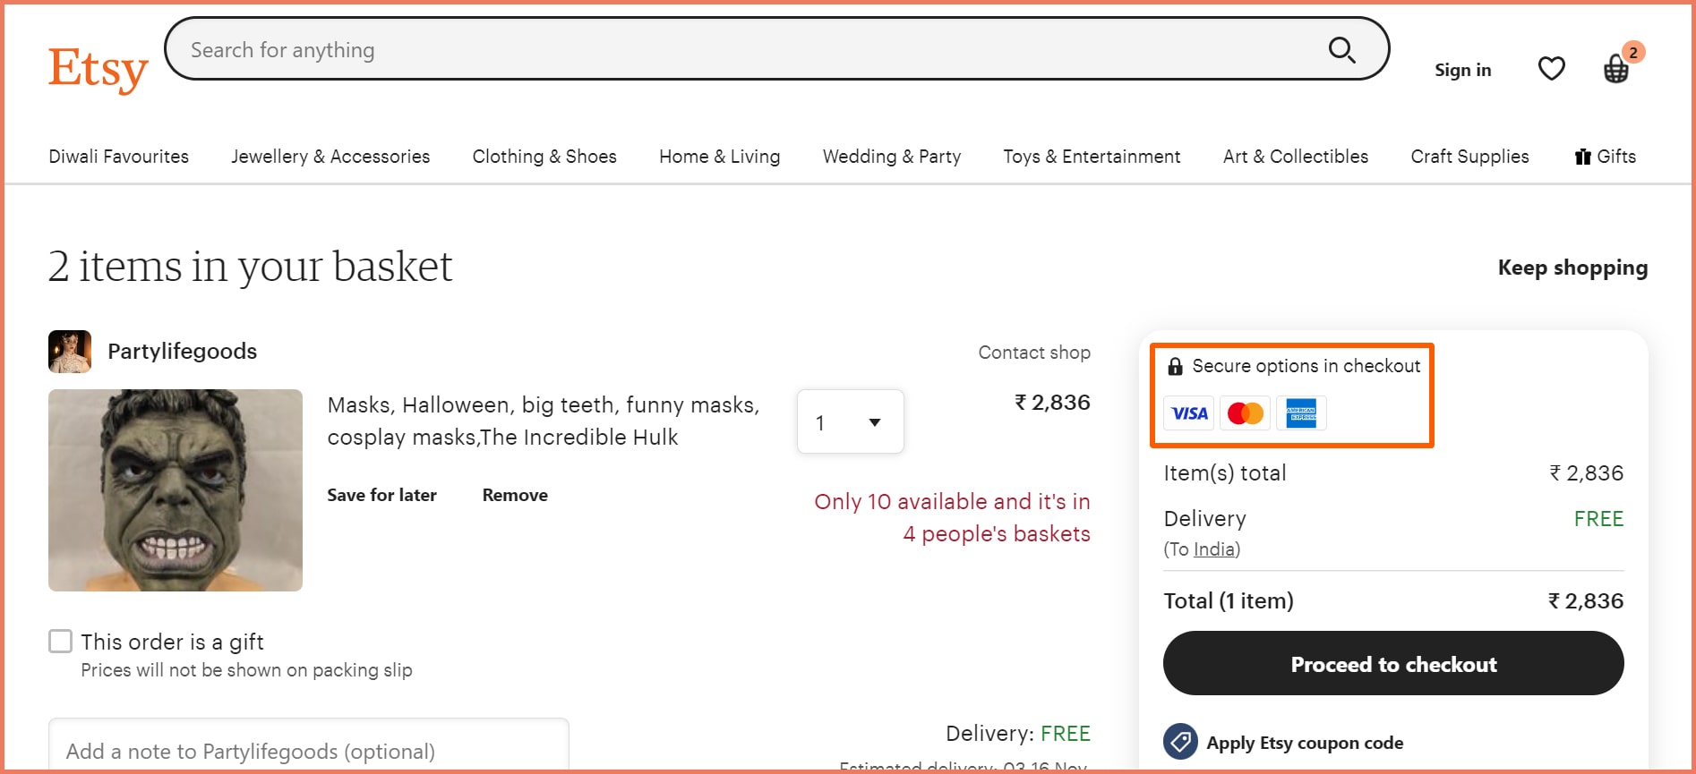Click Apply Etsy coupon code
The width and height of the screenshot is (1696, 774).
click(x=1305, y=743)
